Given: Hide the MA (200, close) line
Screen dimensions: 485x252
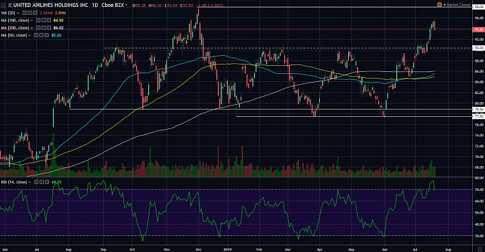Looking at the screenshot, I should tap(38, 28).
